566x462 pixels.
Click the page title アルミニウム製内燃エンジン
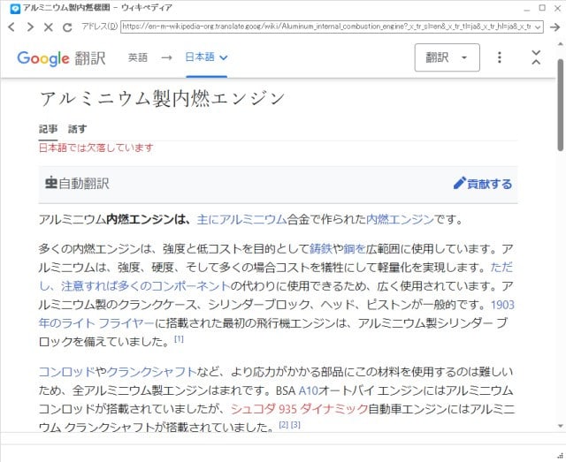(162, 99)
